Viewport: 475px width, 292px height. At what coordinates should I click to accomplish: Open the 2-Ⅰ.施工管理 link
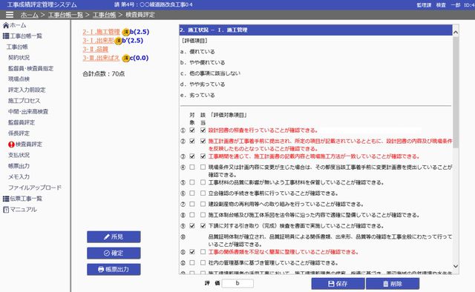(x=102, y=32)
